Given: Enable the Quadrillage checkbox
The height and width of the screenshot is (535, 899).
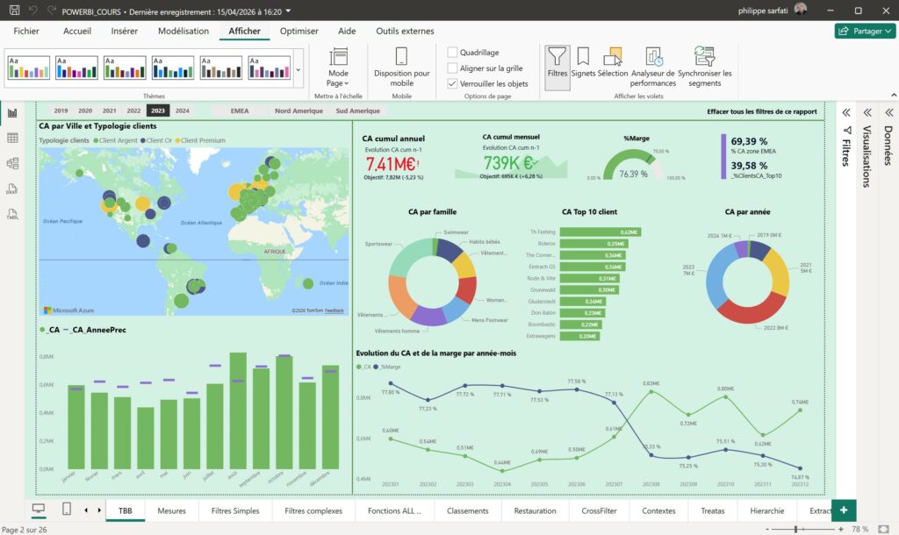Looking at the screenshot, I should 452,52.
